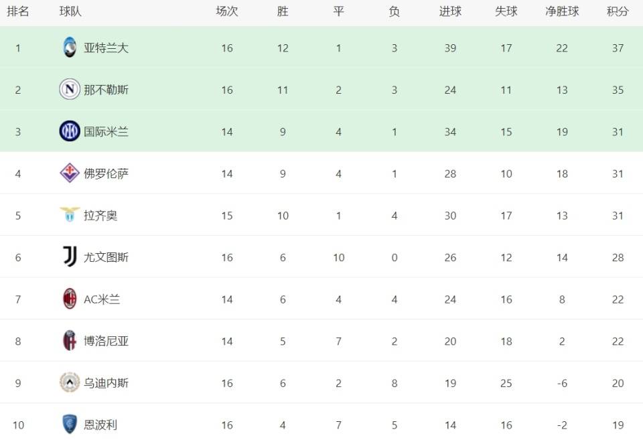
Task: Click the Lazio (拉齐奥) eagle logo
Action: [x=70, y=216]
